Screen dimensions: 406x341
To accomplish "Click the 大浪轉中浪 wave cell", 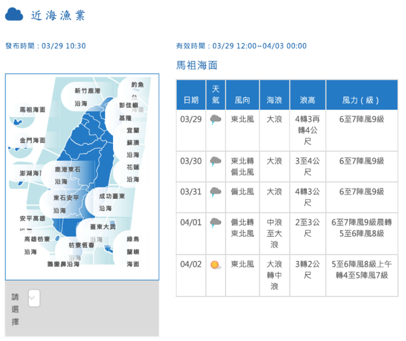I will [274, 275].
